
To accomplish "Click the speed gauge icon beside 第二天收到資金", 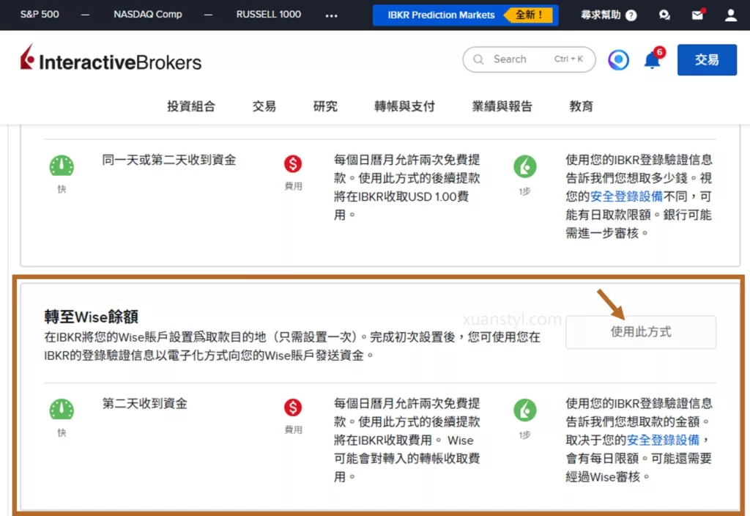I will click(x=62, y=409).
